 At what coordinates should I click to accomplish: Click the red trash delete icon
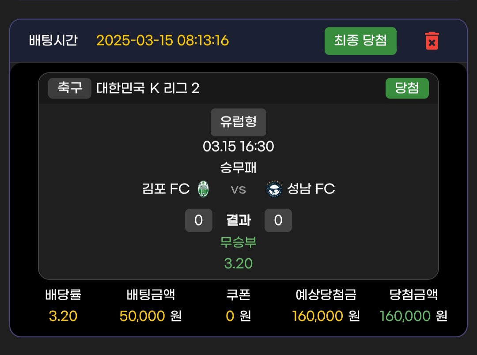tap(432, 41)
